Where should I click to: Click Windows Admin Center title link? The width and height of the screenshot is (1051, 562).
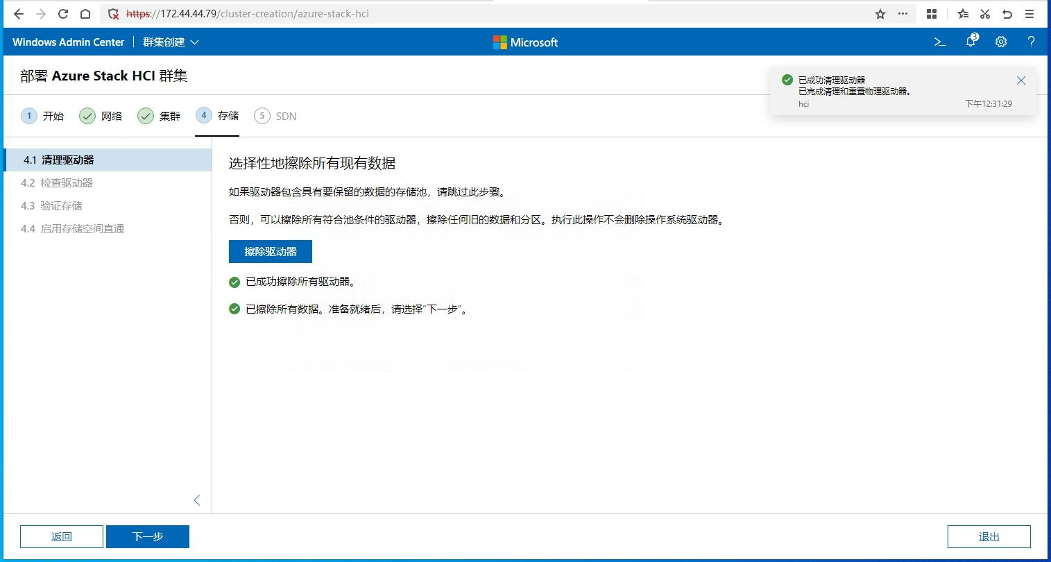point(68,42)
